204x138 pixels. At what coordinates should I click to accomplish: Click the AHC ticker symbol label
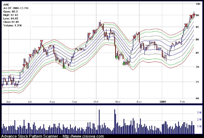[6, 5]
